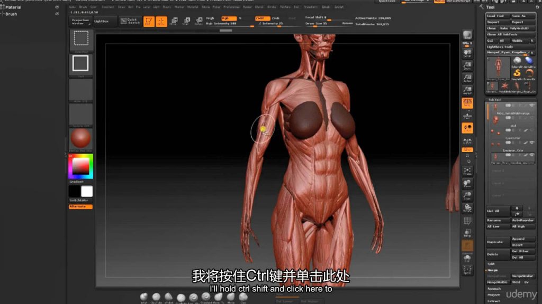This screenshot has width=542, height=304.
Task: Select the PolyMesh3D star tool icon
Action: pyautogui.click(x=504, y=86)
